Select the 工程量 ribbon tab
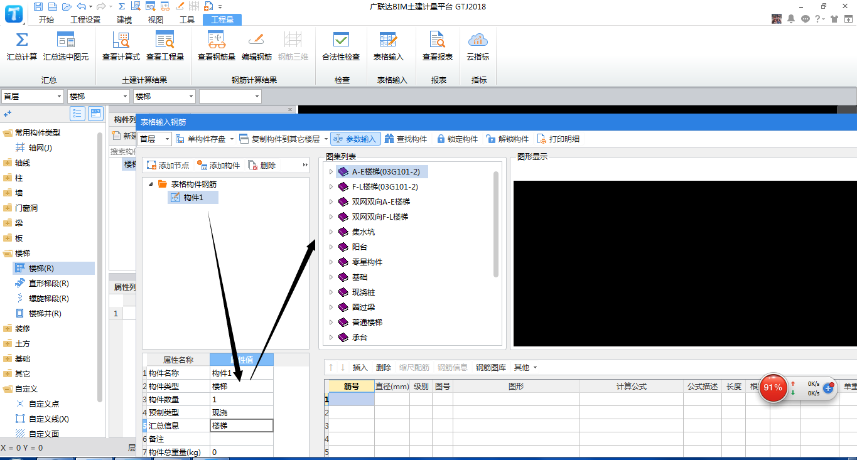Screen dimensions: 857x460 click(x=222, y=19)
